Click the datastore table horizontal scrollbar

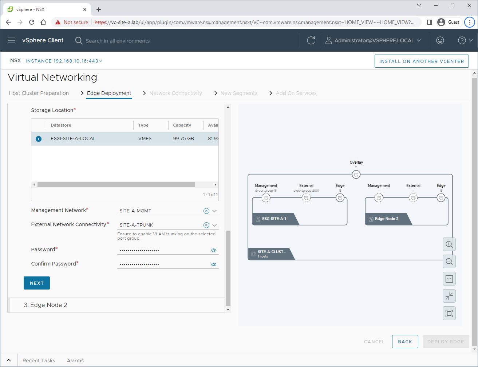point(116,184)
